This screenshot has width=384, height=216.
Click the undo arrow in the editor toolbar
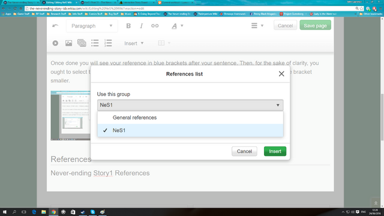tap(55, 26)
